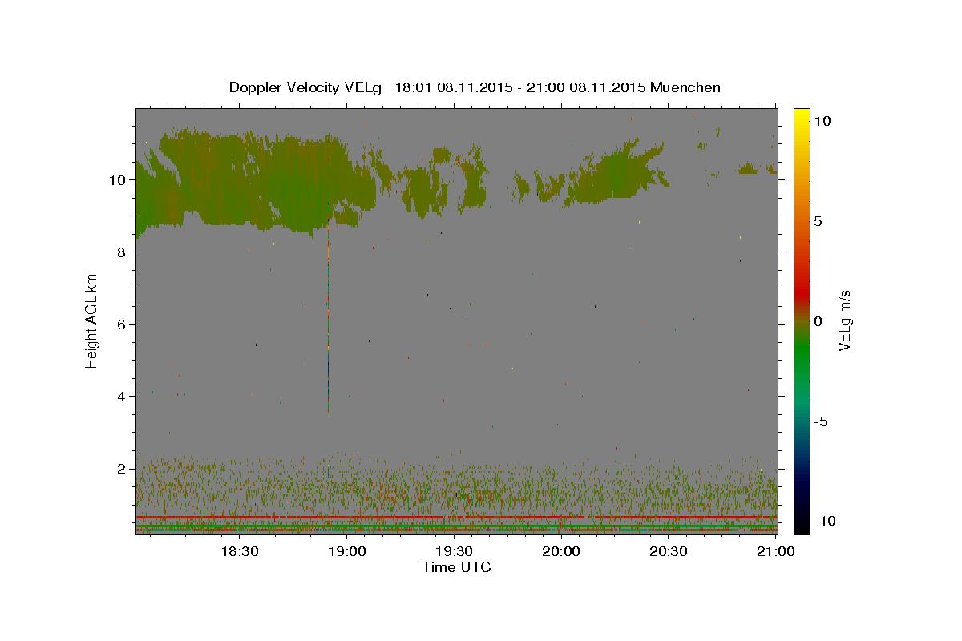Click the 'Time UTC' axis label

(x=456, y=567)
